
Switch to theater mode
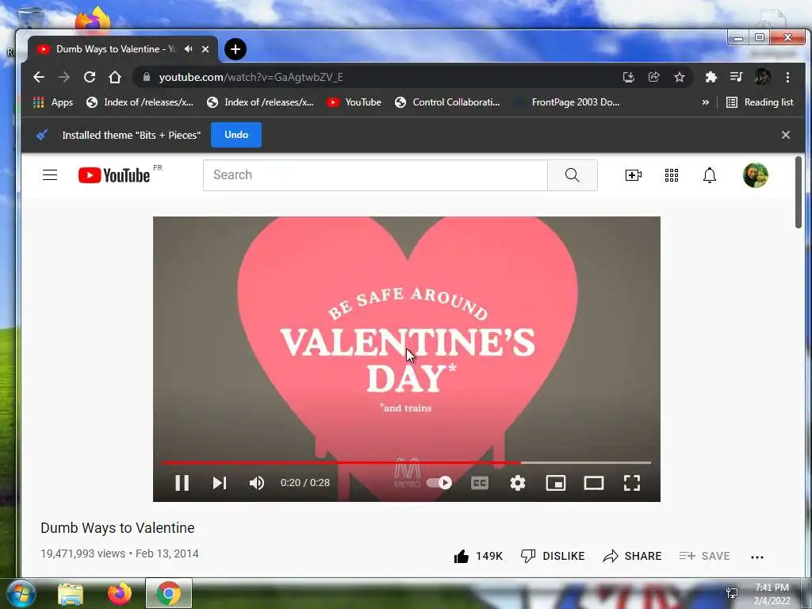point(593,483)
